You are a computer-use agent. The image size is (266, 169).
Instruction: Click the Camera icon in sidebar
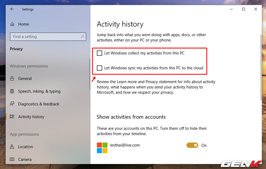tap(12, 159)
